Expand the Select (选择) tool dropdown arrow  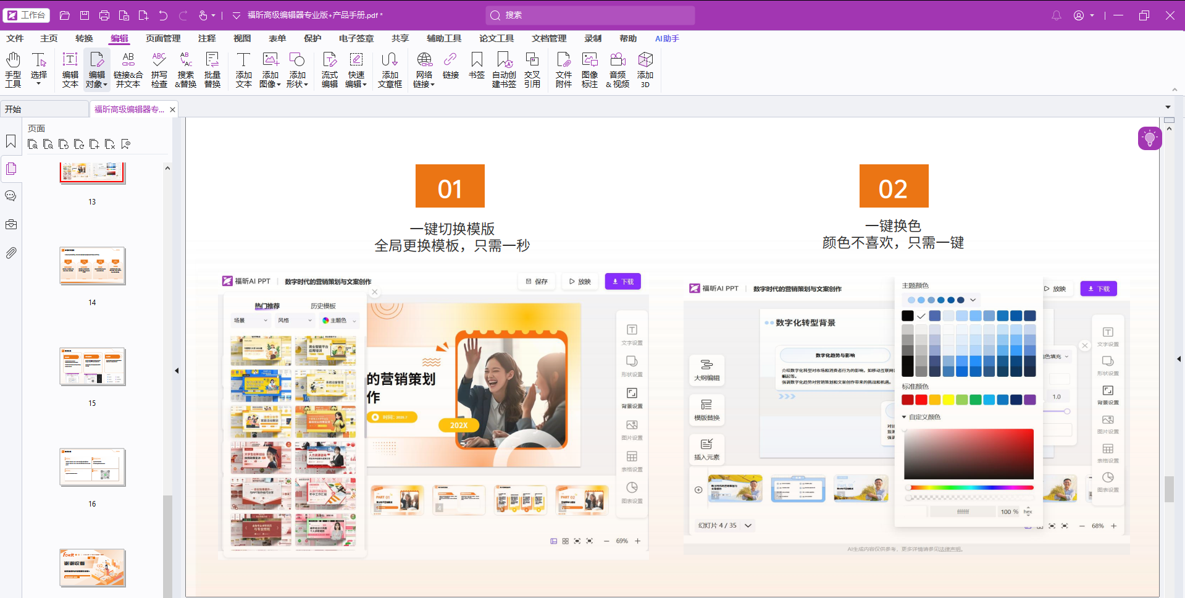point(39,84)
